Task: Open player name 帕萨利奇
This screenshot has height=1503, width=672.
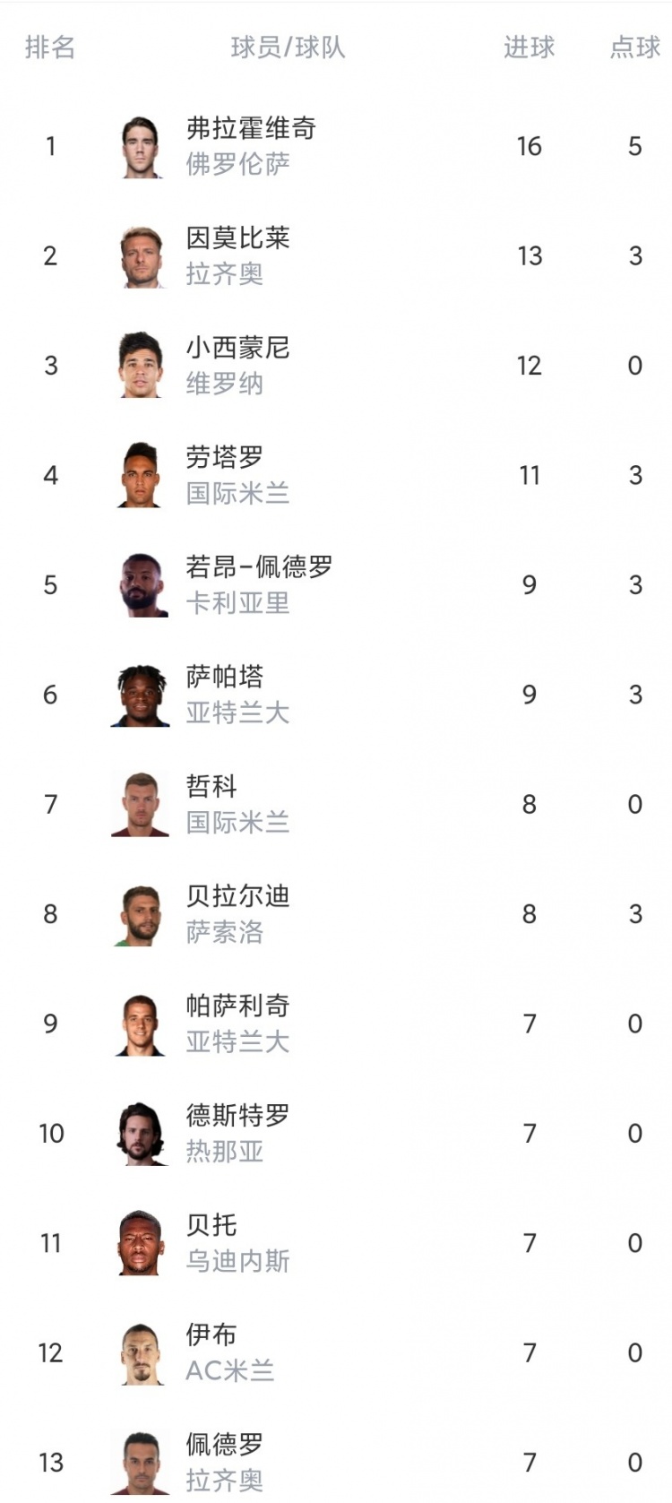Action: point(237,1006)
